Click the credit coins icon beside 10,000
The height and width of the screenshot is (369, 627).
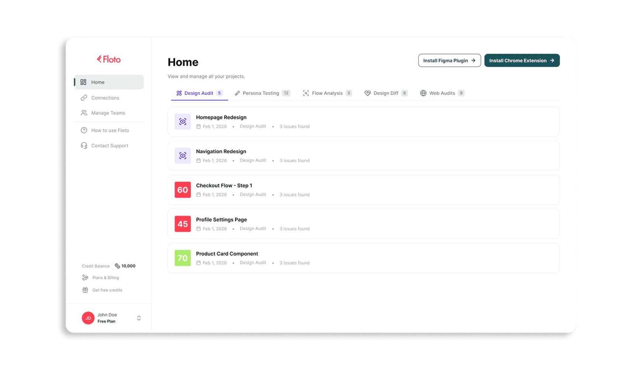[x=117, y=266]
